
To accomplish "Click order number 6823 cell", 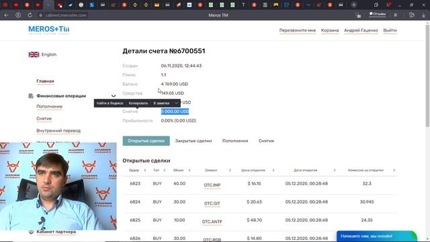I will [x=135, y=184].
